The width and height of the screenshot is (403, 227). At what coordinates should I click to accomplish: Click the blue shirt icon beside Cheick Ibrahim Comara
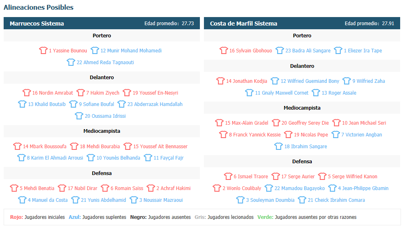click(302, 200)
